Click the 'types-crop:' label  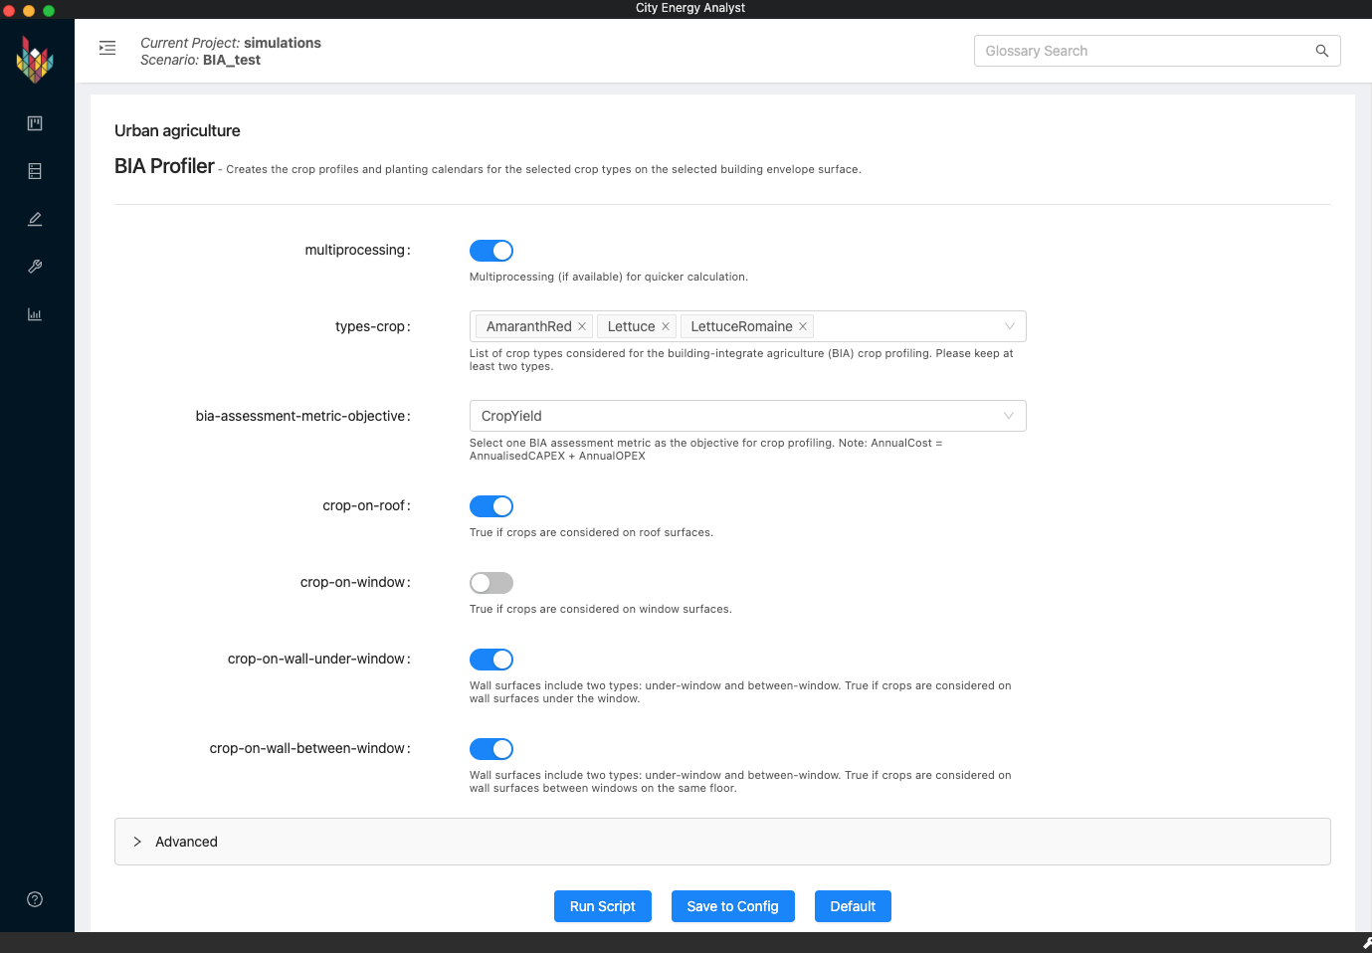click(x=373, y=326)
